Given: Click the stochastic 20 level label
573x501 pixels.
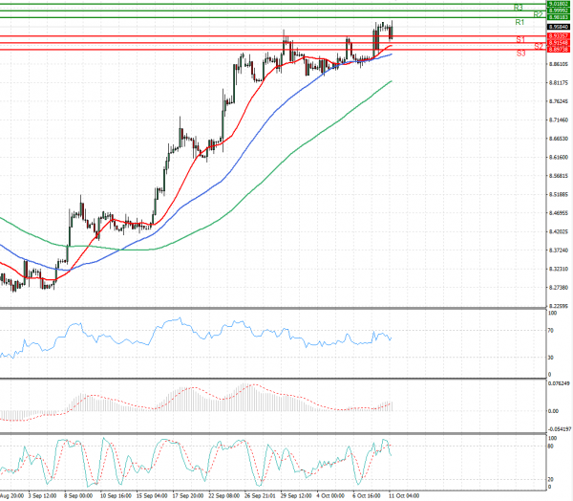Looking at the screenshot, I should click(551, 479).
